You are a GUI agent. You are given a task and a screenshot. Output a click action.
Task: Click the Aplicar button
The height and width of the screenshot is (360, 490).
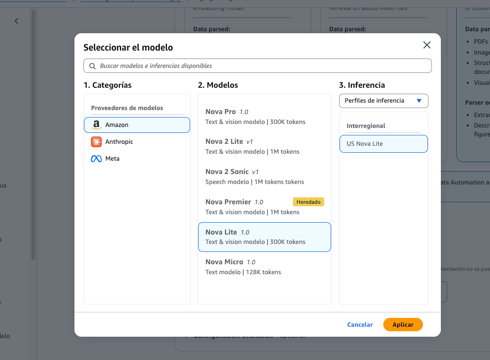pos(403,325)
